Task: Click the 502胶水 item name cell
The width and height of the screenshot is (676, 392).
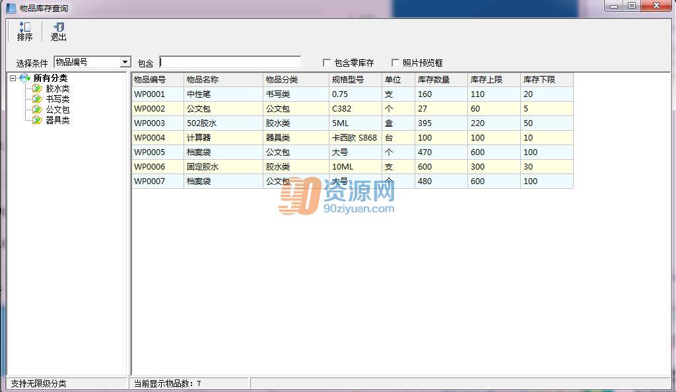Action: pos(223,123)
